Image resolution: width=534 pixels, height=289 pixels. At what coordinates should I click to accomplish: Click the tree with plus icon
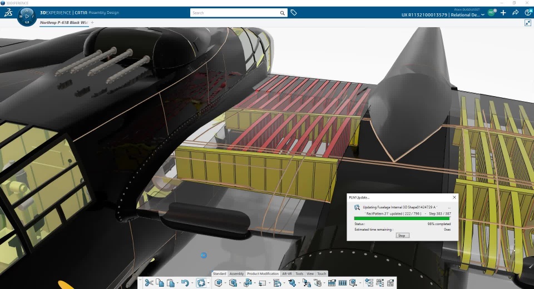pyautogui.click(x=369, y=282)
